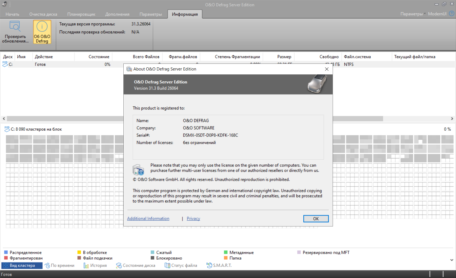This screenshot has width=456, height=278.
Task: Select the Дополнения tab
Action: tap(117, 14)
